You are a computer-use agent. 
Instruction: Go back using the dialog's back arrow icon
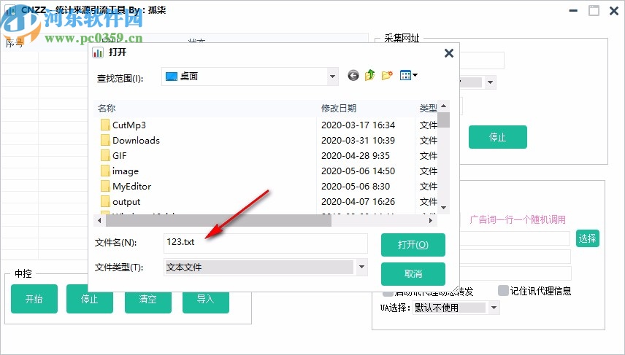(x=353, y=75)
